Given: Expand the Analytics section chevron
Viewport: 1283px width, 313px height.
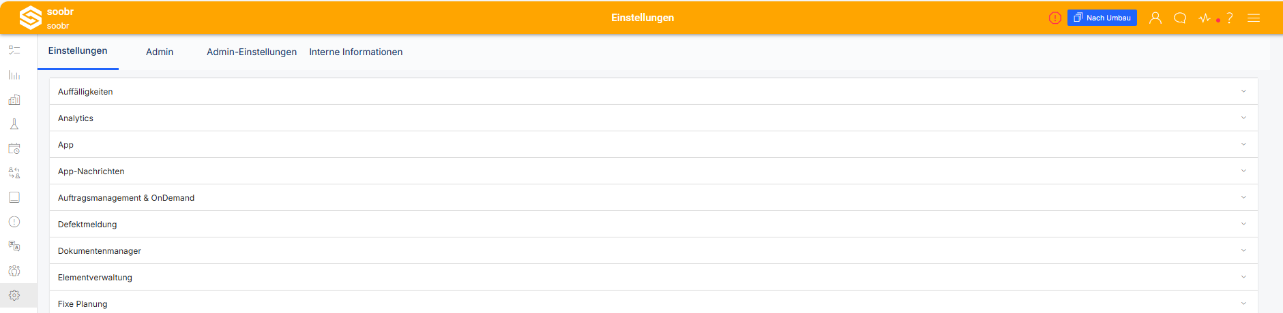Looking at the screenshot, I should click(1243, 118).
